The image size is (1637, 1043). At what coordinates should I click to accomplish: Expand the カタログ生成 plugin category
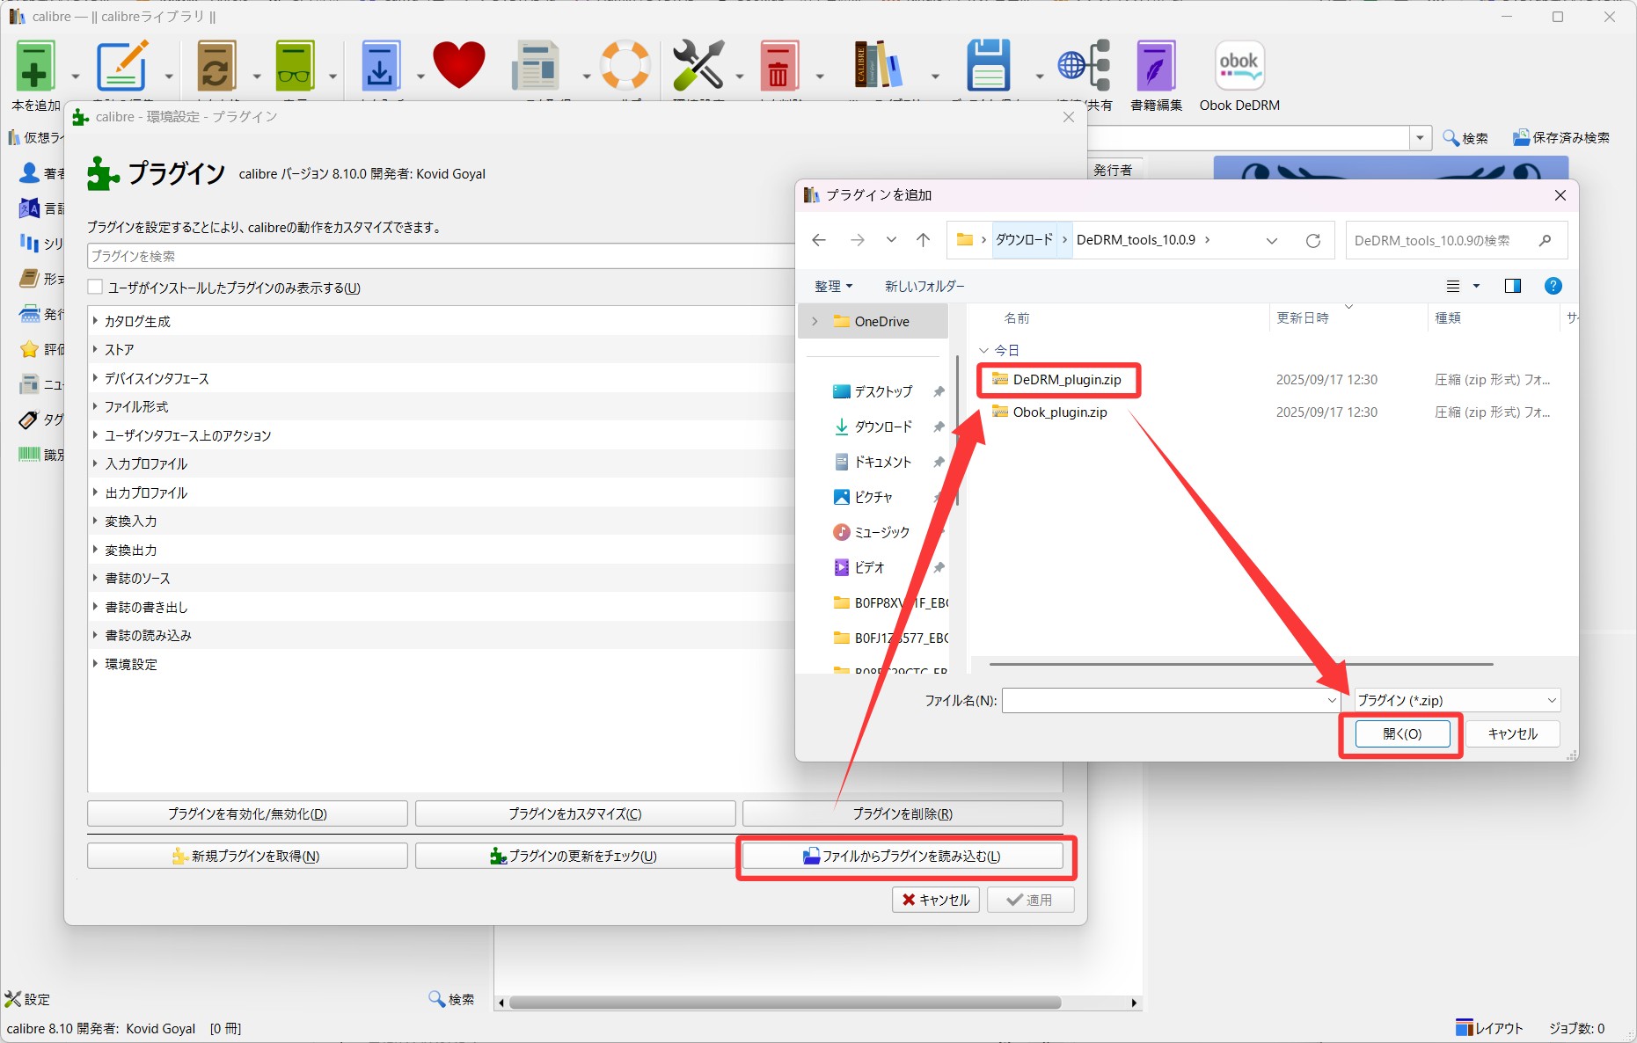tap(95, 321)
